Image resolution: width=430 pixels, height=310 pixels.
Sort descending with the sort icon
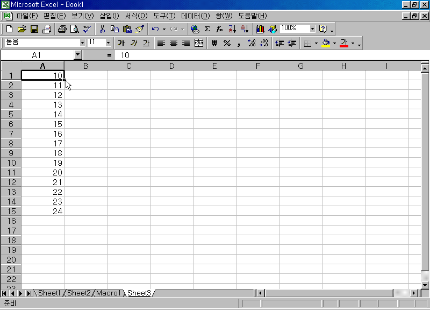pos(245,29)
